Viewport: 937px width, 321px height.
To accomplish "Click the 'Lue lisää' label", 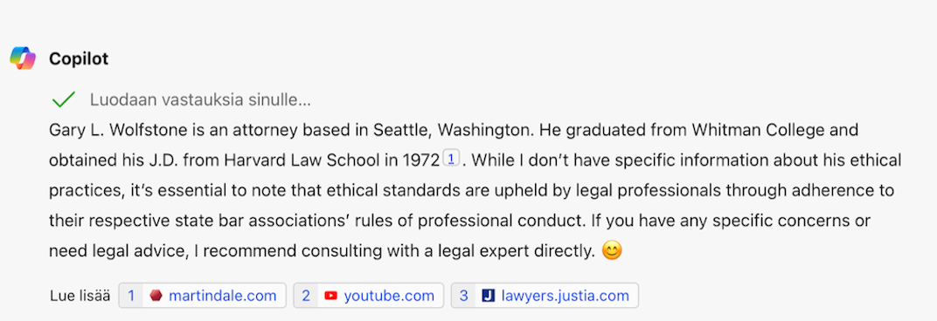I will [x=80, y=296].
